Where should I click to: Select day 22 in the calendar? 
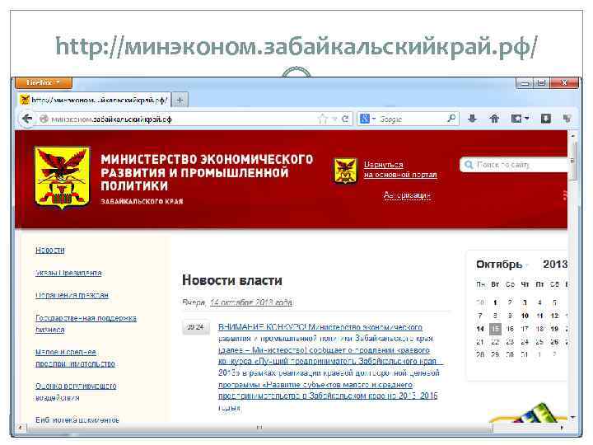(495, 342)
